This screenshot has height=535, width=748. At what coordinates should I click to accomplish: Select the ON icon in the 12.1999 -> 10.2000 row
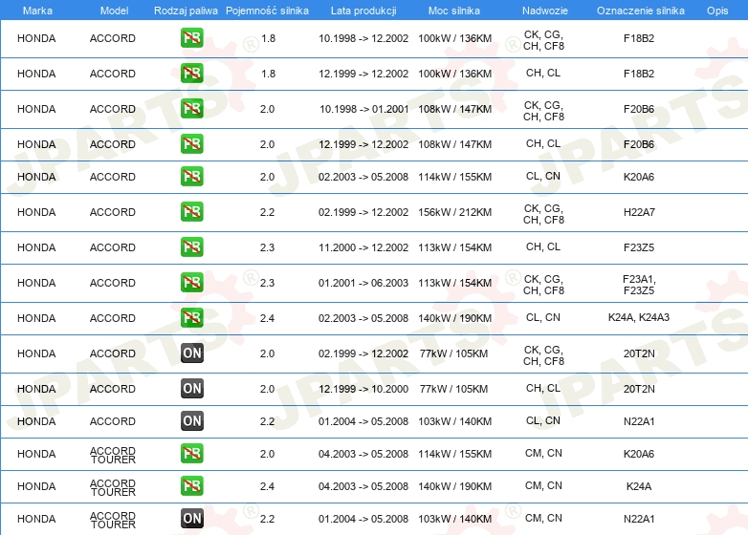[x=191, y=389]
